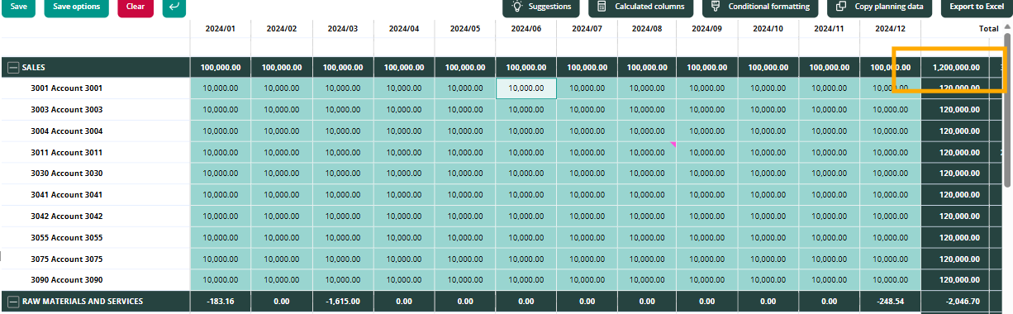Click the 2024/01 cell for Account 3003

221,109
